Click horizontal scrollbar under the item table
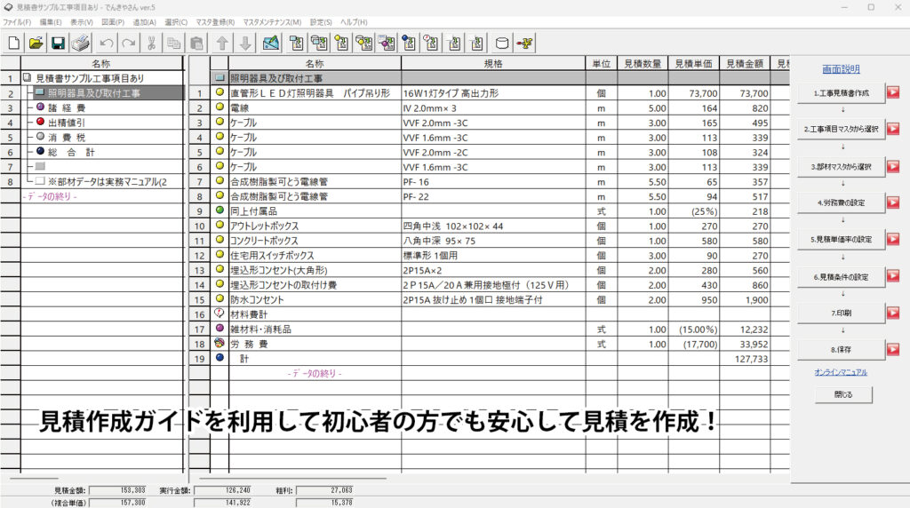The width and height of the screenshot is (910, 508). pos(292,479)
